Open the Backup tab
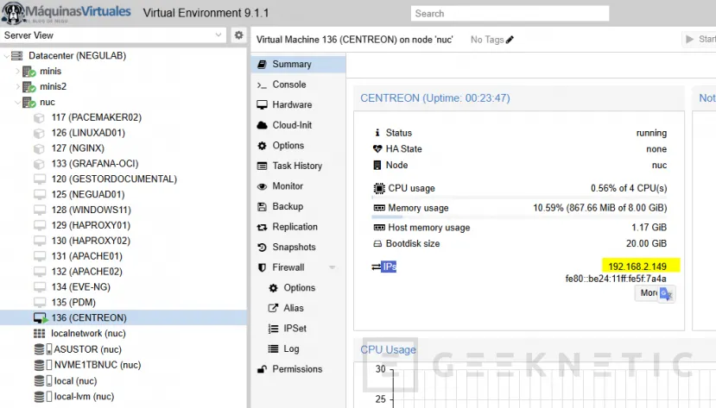 point(298,206)
